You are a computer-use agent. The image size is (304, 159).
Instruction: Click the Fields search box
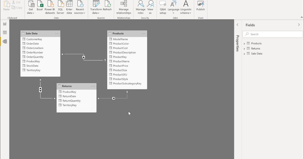click(272, 34)
